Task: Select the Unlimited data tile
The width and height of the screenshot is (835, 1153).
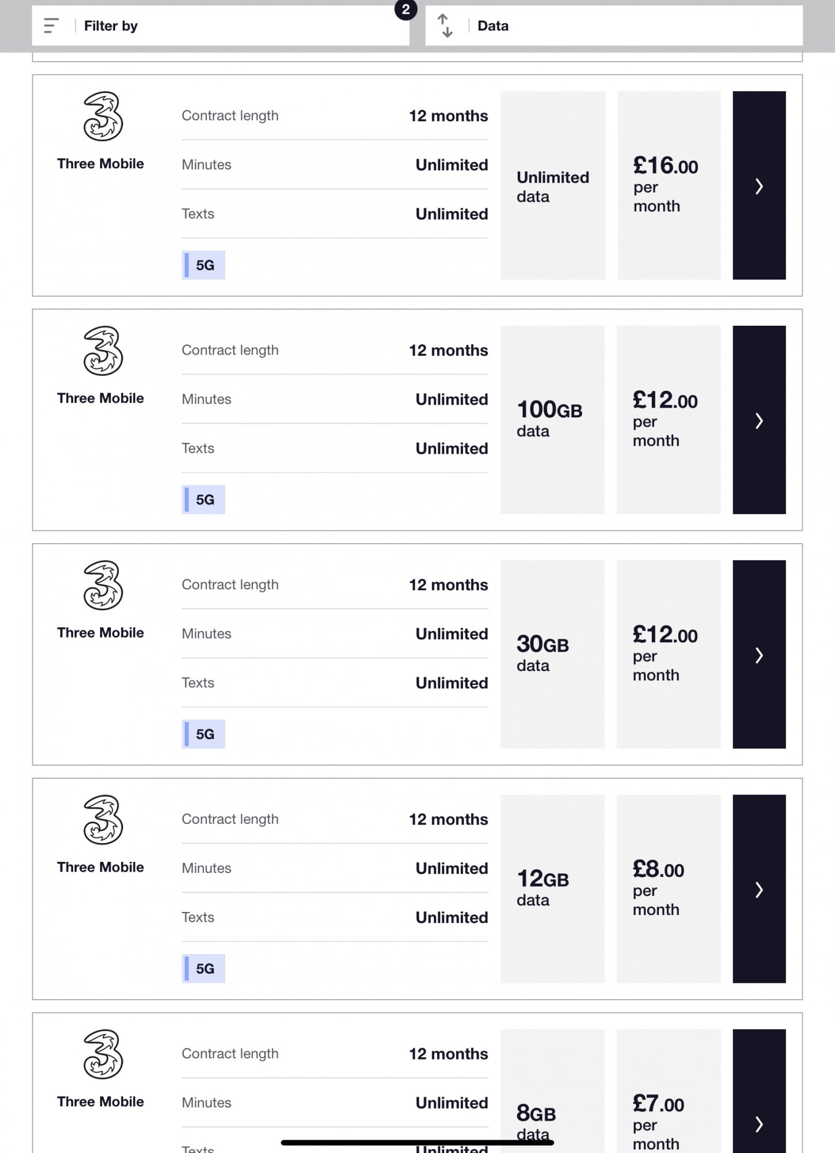Action: pyautogui.click(x=553, y=186)
